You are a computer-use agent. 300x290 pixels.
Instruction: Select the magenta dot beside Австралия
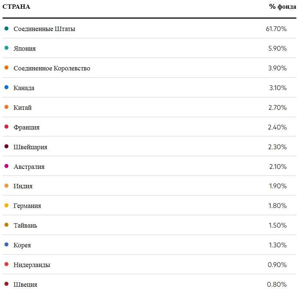coord(6,166)
